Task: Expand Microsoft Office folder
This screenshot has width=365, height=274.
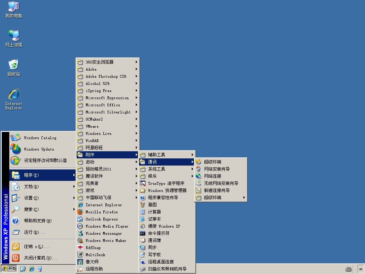Action: tap(108, 105)
